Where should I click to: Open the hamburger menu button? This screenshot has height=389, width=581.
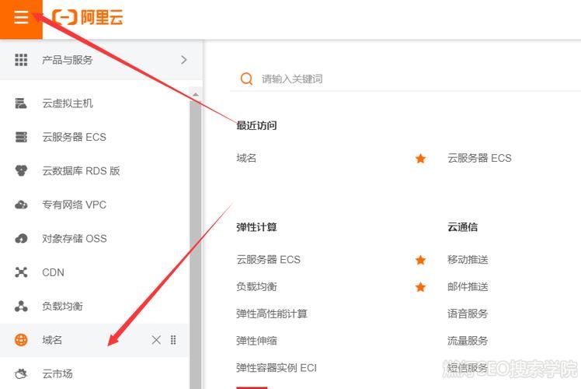pyautogui.click(x=21, y=17)
